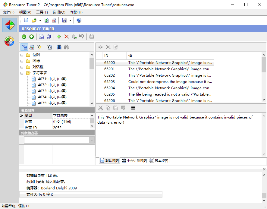Close the log pane with gray X

point(264,169)
